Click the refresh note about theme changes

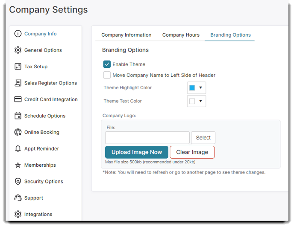[184, 172]
